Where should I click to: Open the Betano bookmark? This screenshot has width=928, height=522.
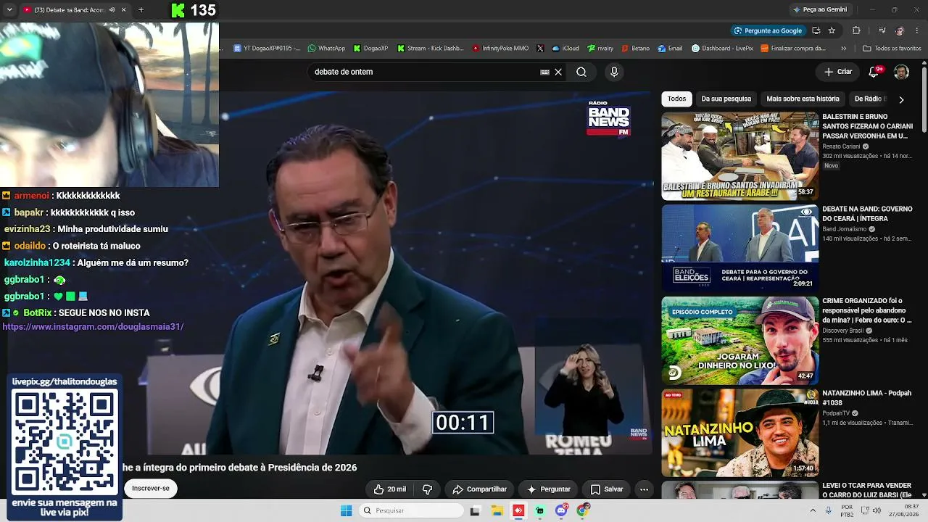636,49
